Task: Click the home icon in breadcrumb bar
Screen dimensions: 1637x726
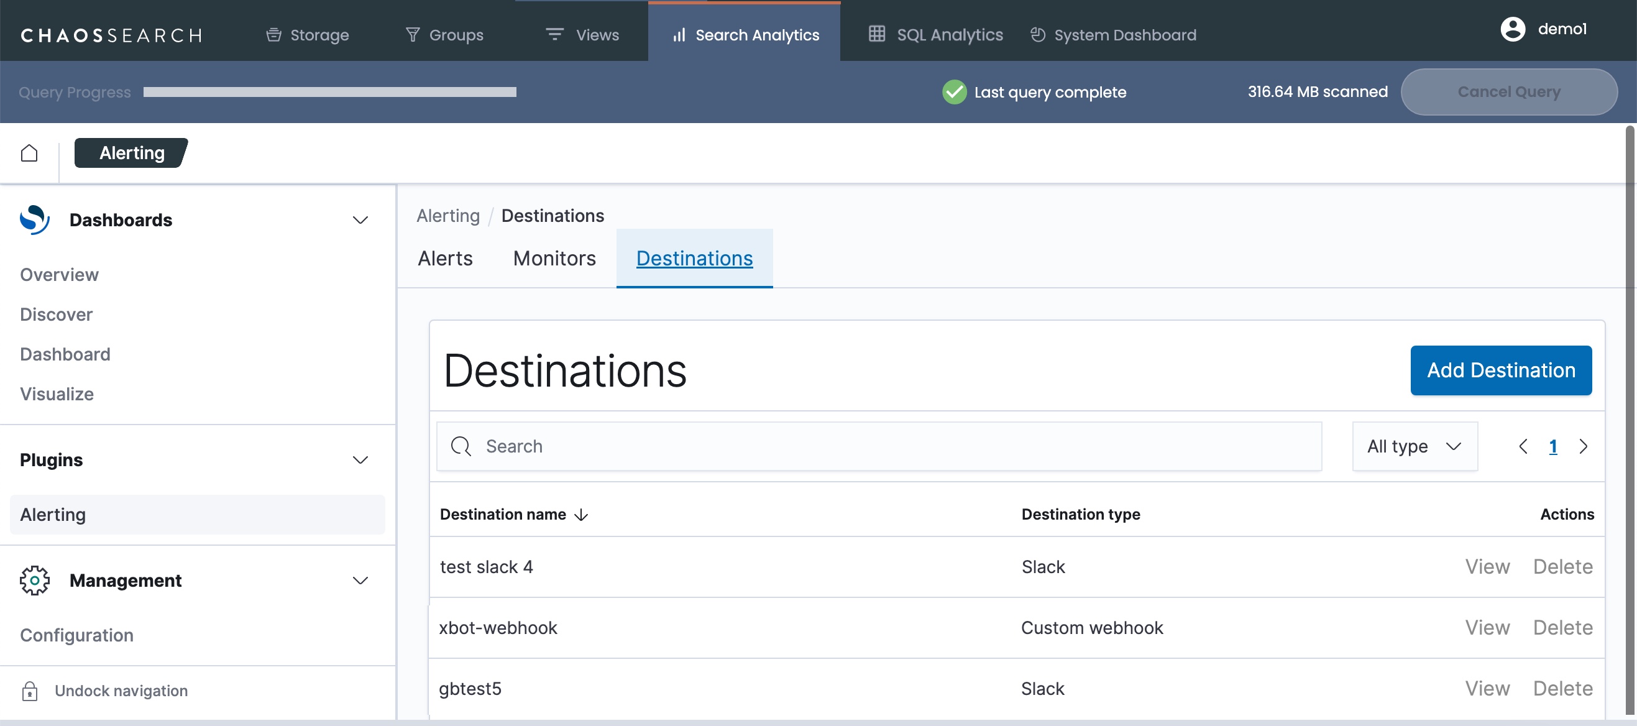Action: point(29,153)
